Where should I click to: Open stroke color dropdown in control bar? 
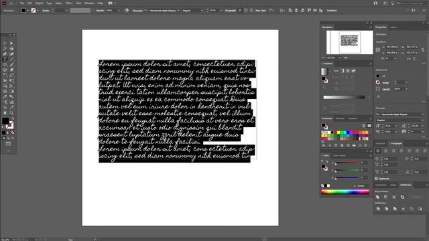38,11
